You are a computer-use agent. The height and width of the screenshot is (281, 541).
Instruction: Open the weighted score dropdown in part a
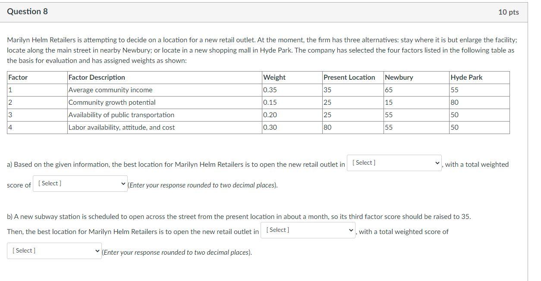80,183
